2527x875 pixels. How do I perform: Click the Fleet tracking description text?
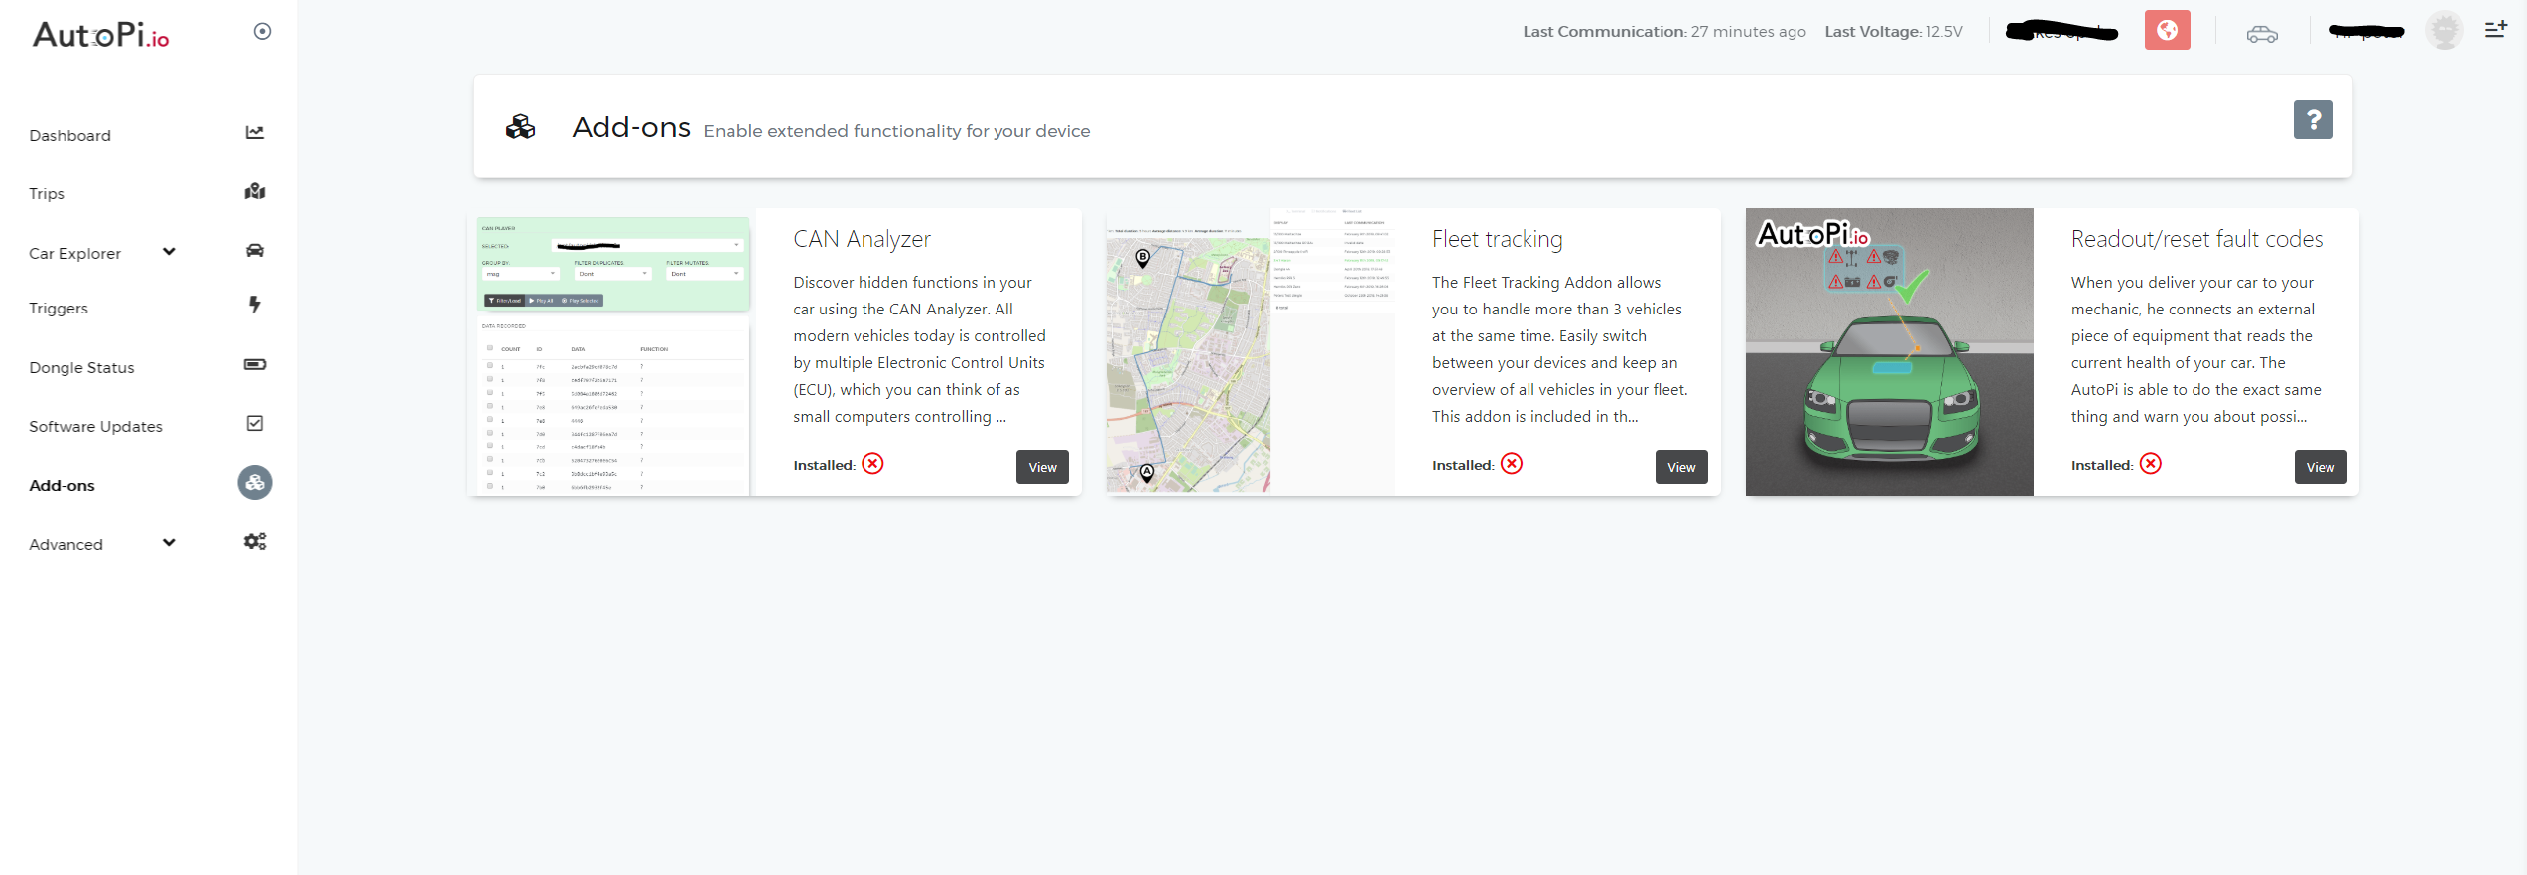[x=1560, y=349]
